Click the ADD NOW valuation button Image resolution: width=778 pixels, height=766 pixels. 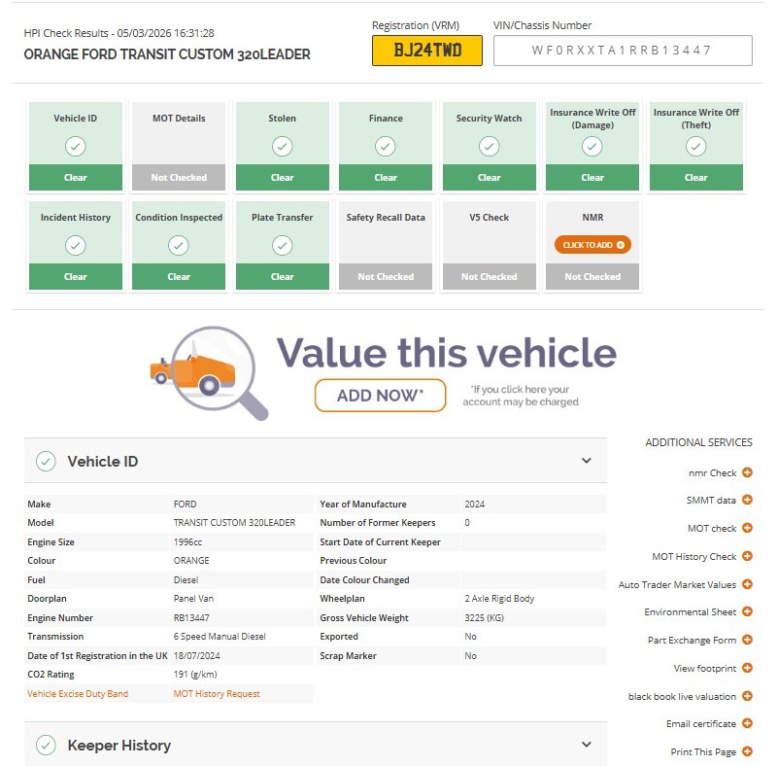(x=380, y=396)
